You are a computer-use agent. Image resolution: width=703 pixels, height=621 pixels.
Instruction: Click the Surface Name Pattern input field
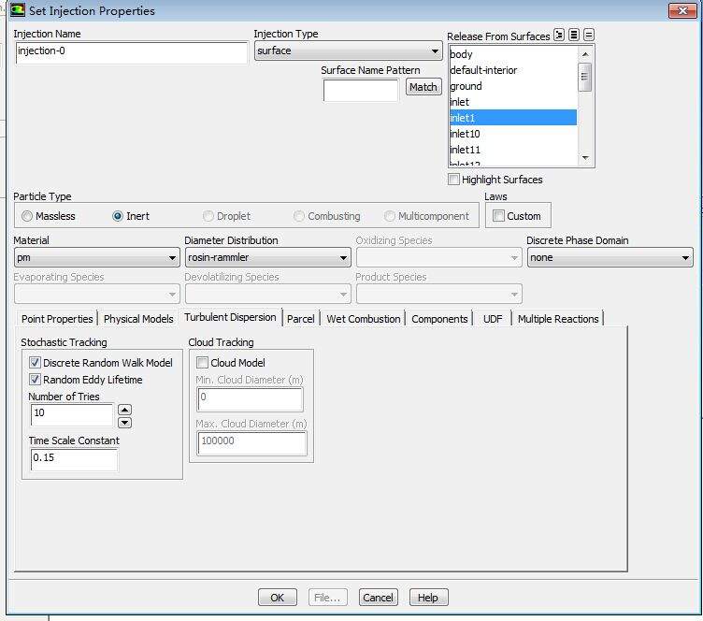[361, 90]
